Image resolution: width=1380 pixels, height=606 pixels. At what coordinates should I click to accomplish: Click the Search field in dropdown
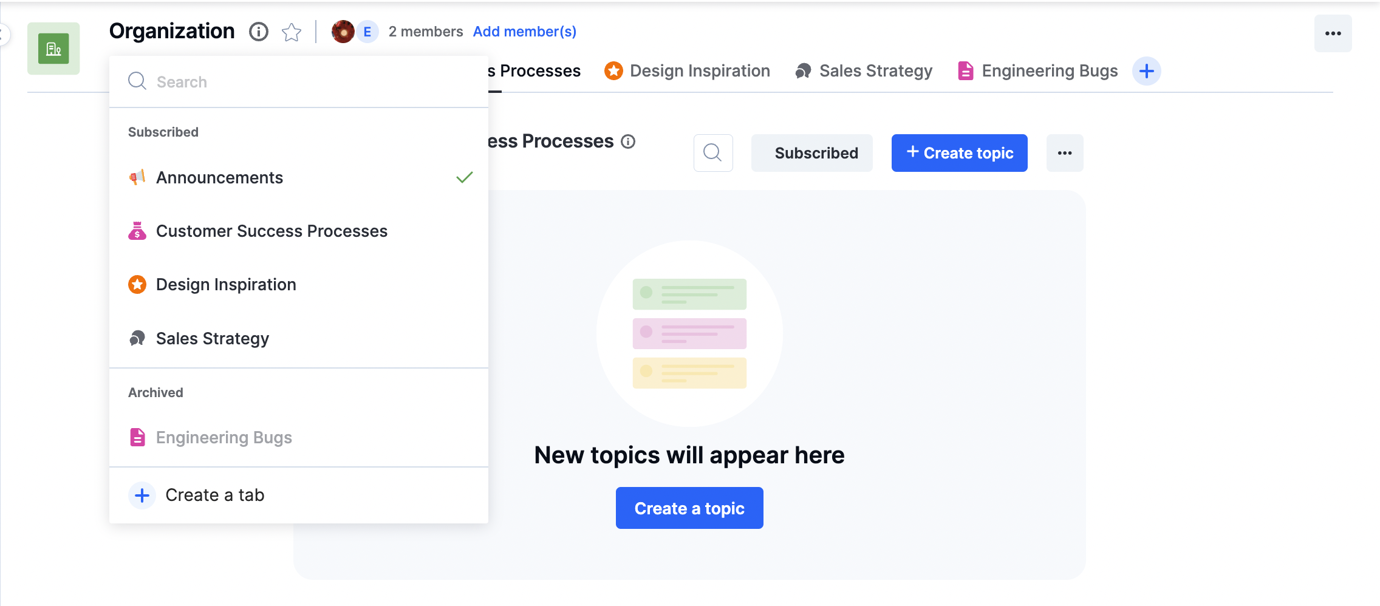click(x=299, y=81)
